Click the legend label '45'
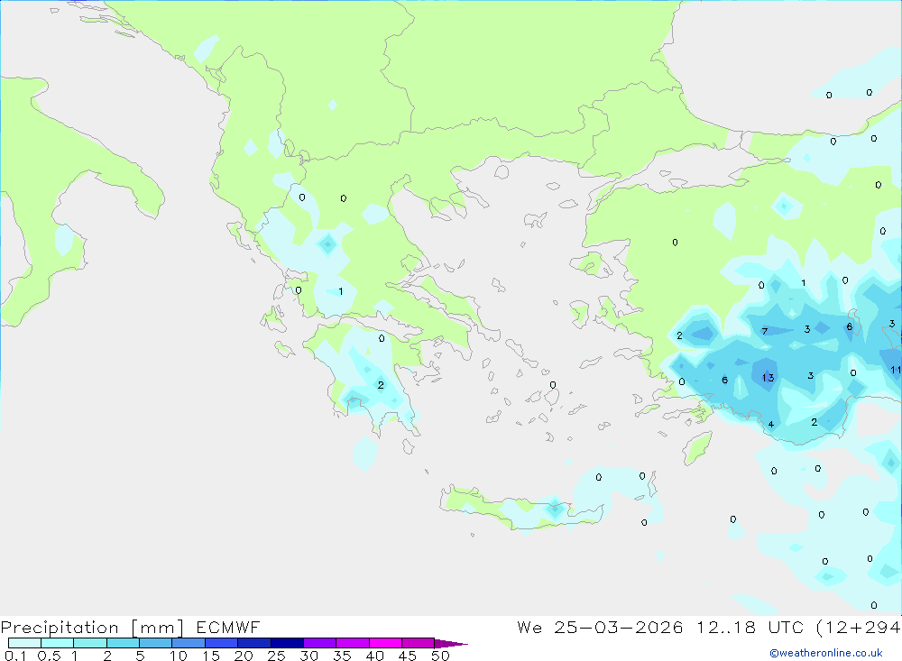902x661 pixels. click(x=408, y=656)
